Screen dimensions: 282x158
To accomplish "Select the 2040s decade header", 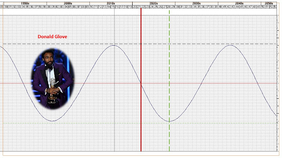I will tap(239, 3).
